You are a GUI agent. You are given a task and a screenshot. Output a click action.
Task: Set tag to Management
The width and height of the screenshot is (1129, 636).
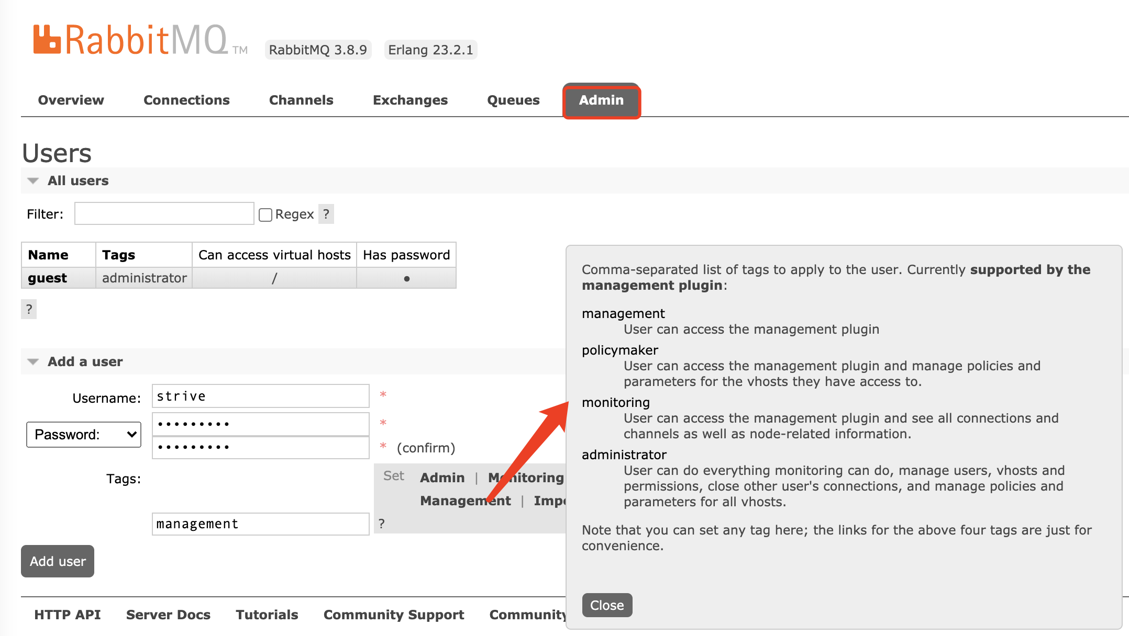click(x=465, y=501)
